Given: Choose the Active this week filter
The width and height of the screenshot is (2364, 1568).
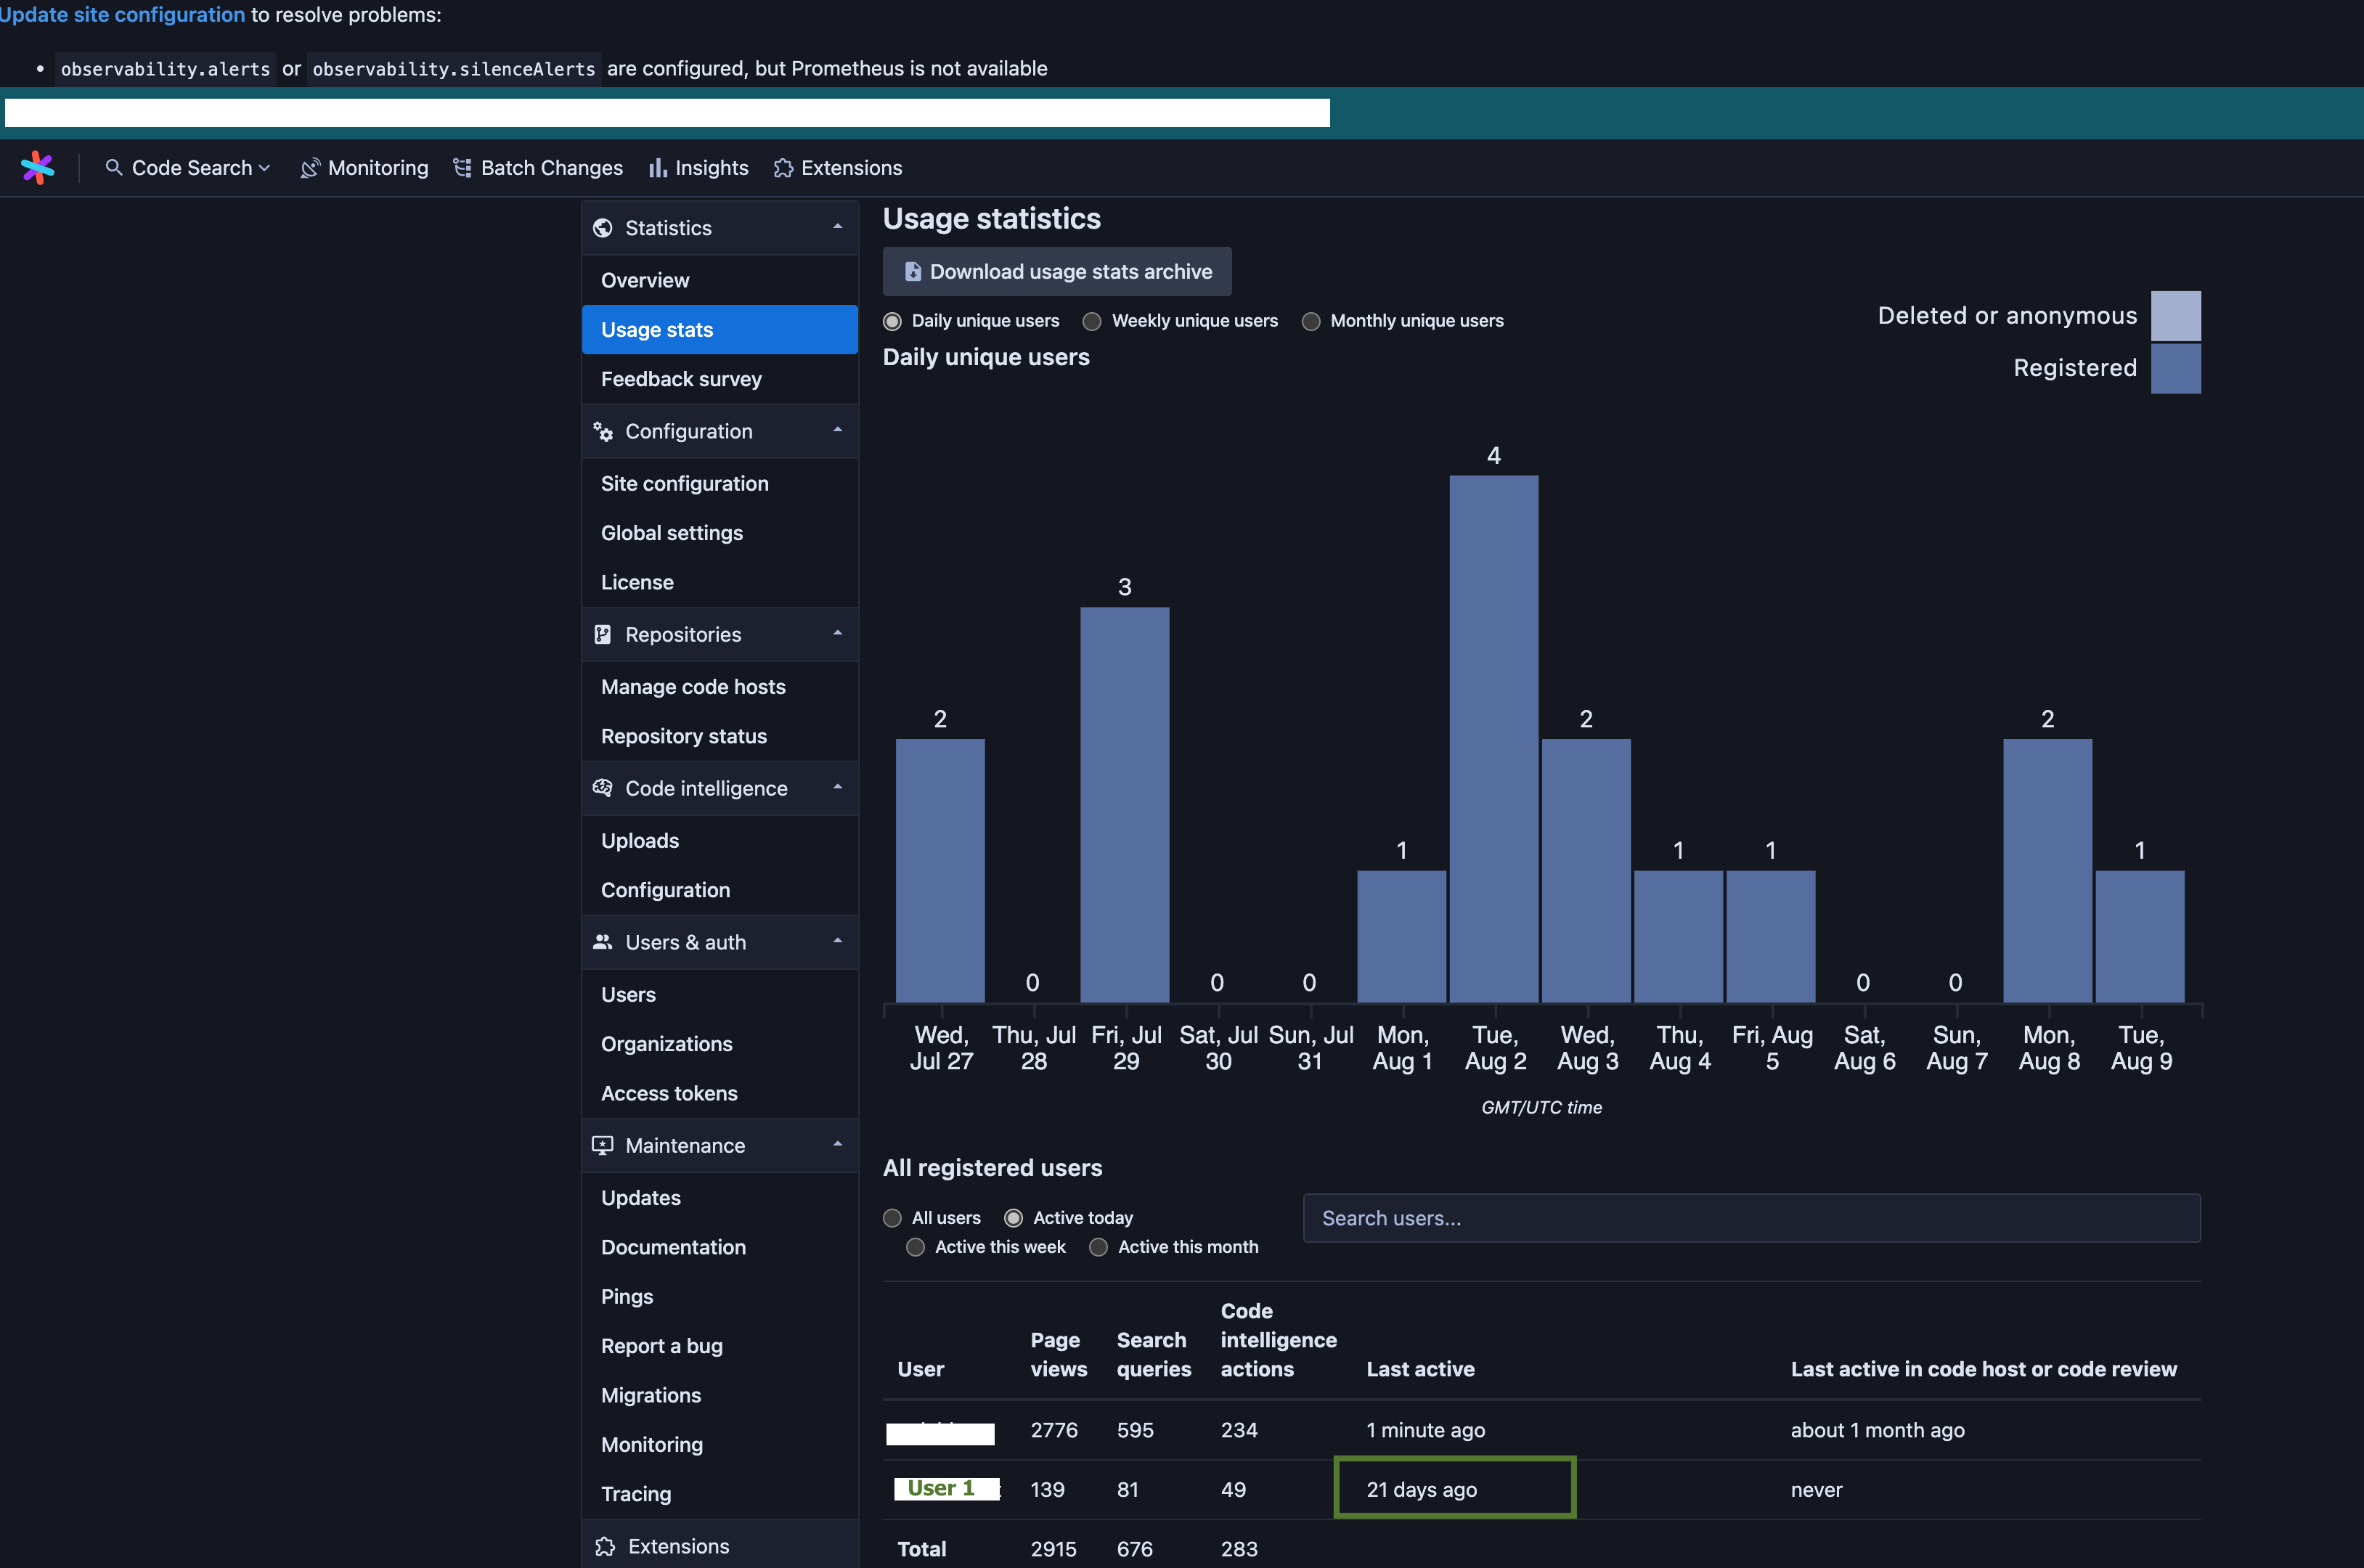Looking at the screenshot, I should (915, 1247).
